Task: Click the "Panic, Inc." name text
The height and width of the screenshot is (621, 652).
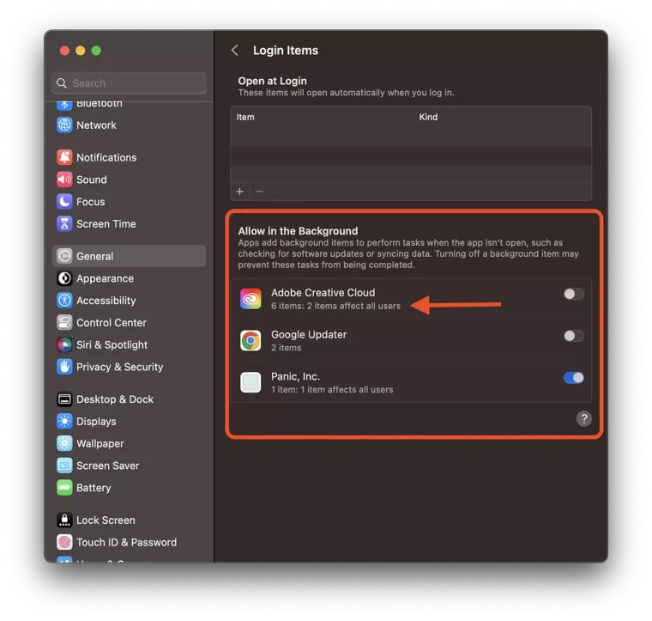Action: (x=296, y=377)
